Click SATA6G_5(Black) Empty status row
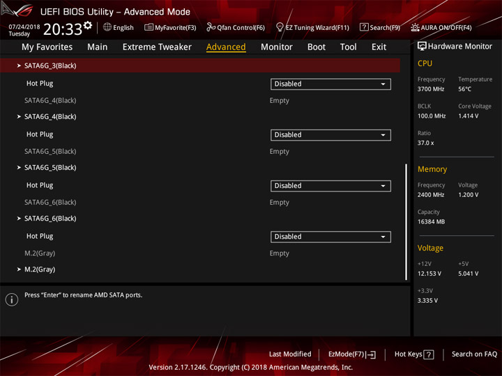 200,151
